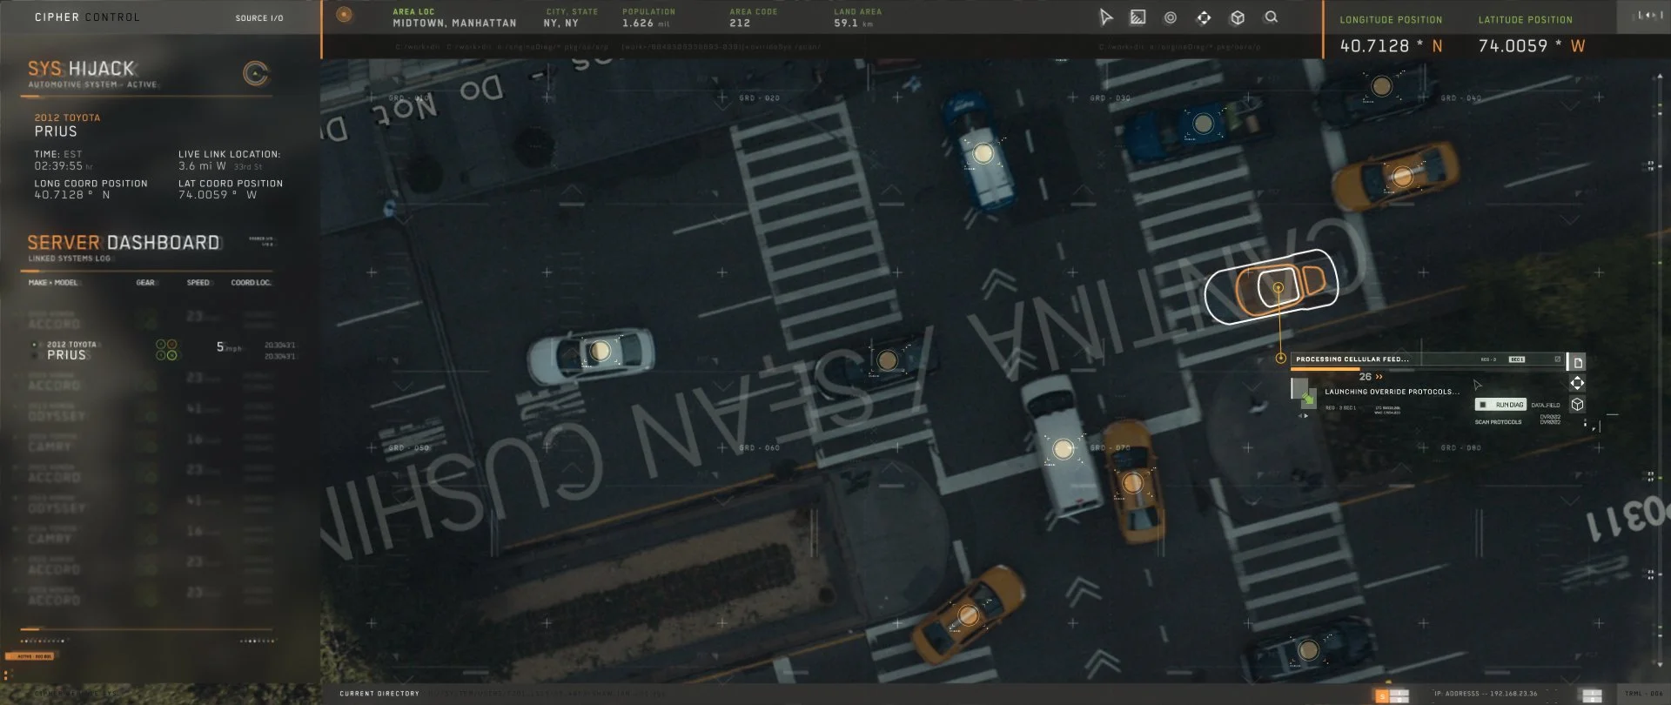
Task: Click the blue car marker near GRD - 030
Action: pos(1204,124)
